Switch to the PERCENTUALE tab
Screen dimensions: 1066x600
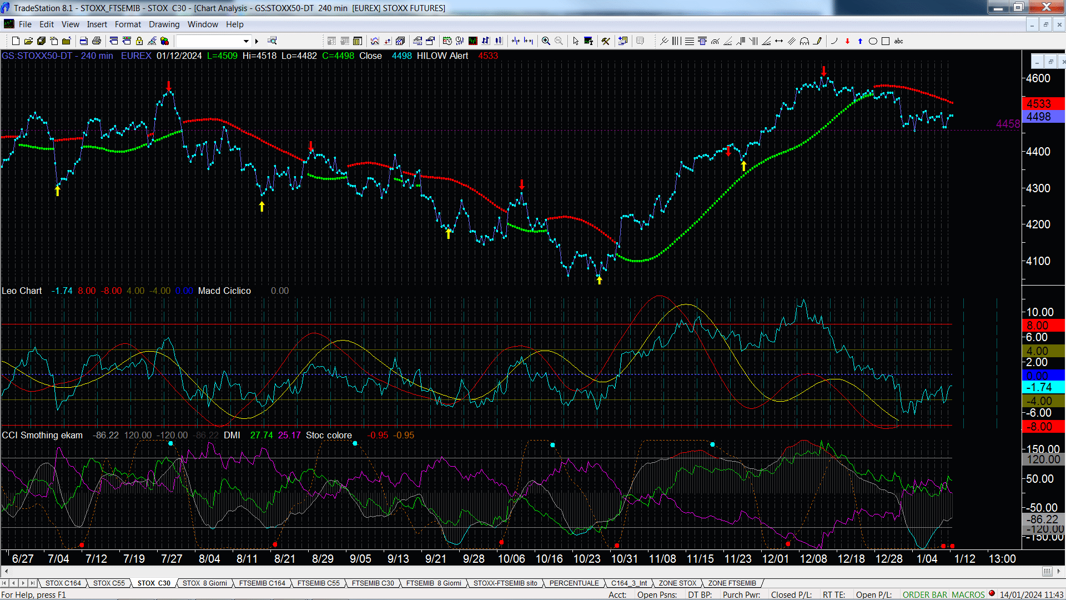point(574,583)
